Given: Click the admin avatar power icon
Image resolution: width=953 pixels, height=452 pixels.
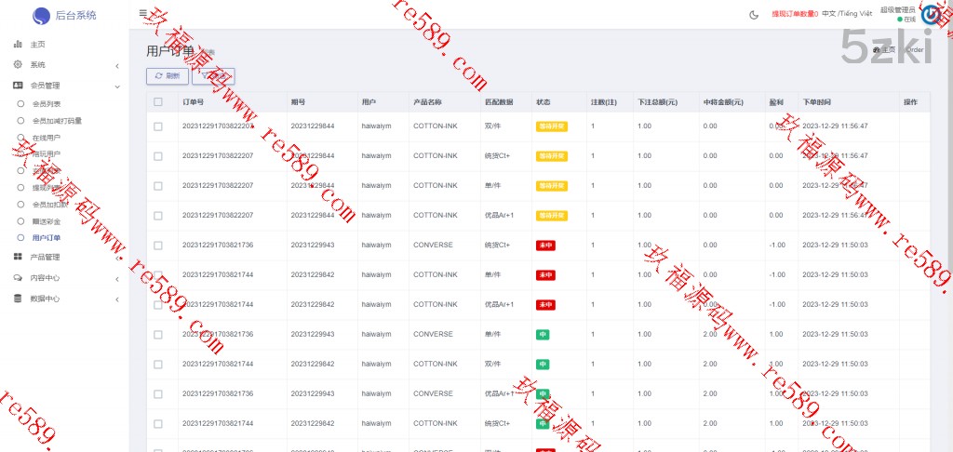Looking at the screenshot, I should pyautogui.click(x=931, y=14).
